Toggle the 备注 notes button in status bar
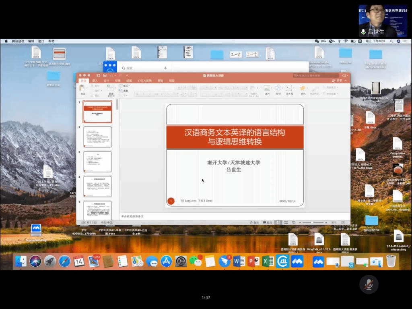412x309 pixels. [x=254, y=223]
